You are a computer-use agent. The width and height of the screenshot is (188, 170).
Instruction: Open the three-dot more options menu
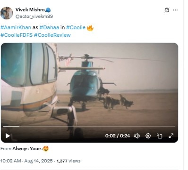pyautogui.click(x=175, y=10)
